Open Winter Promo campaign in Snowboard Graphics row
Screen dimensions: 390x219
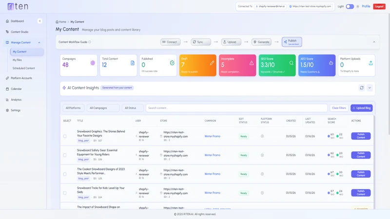click(x=213, y=136)
